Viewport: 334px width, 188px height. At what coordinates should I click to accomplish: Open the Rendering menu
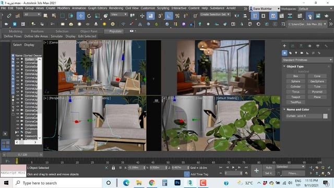click(x=116, y=8)
